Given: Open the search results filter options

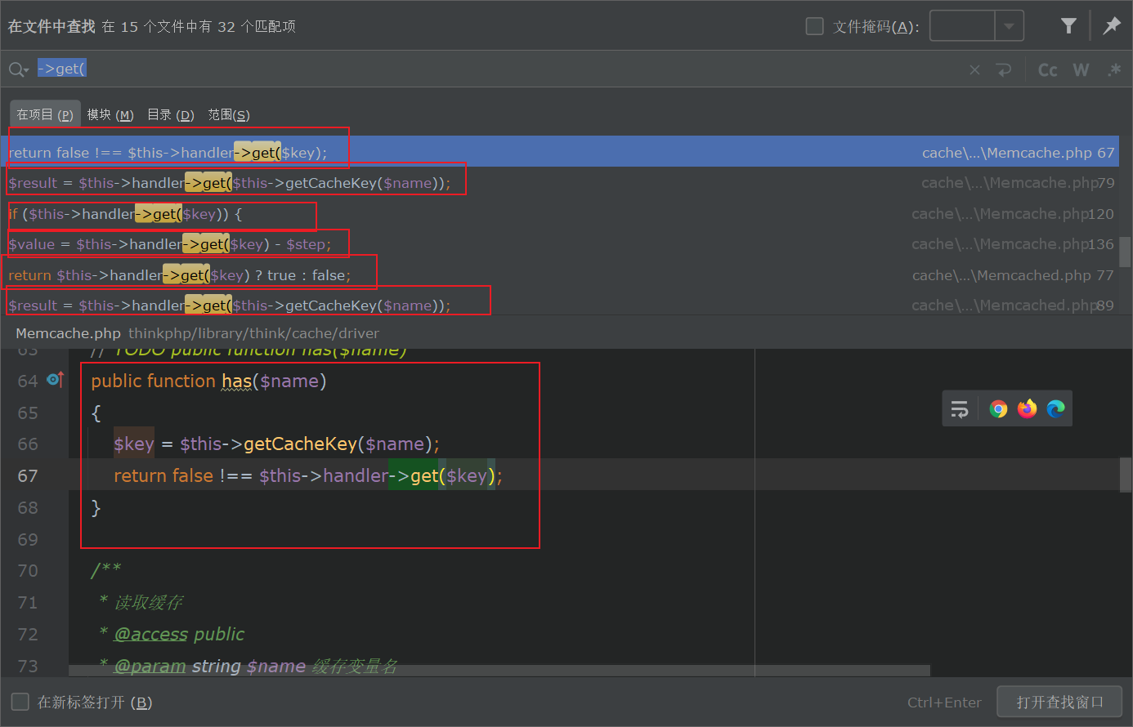Looking at the screenshot, I should [1068, 26].
